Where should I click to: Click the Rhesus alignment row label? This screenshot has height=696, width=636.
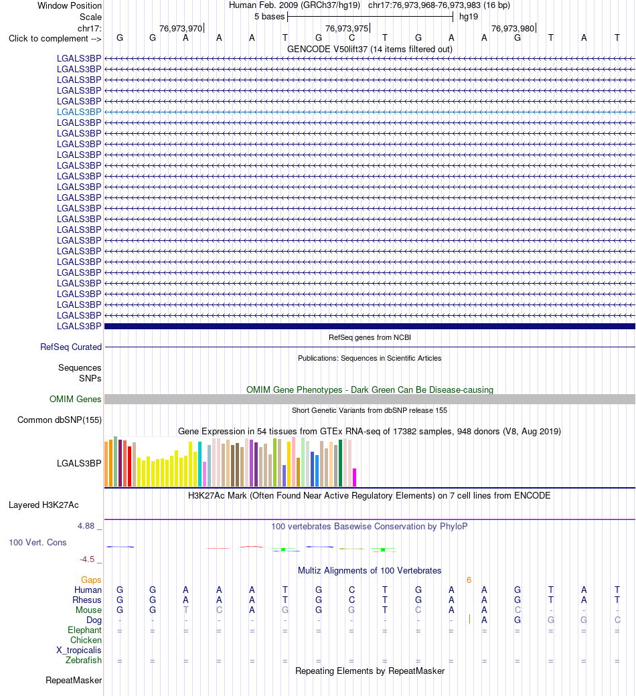click(87, 600)
